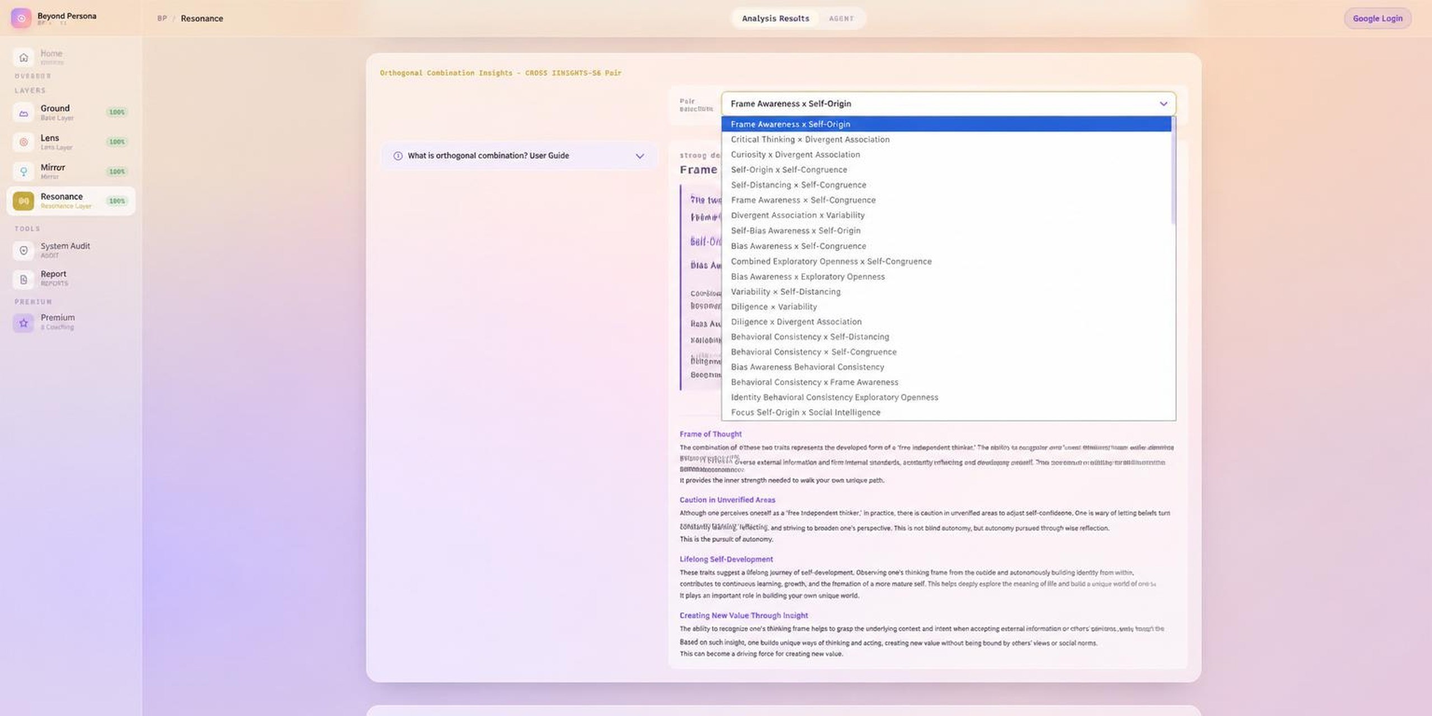Click the Beyond Persona logo icon
This screenshot has width=1432, height=716.
coord(21,18)
